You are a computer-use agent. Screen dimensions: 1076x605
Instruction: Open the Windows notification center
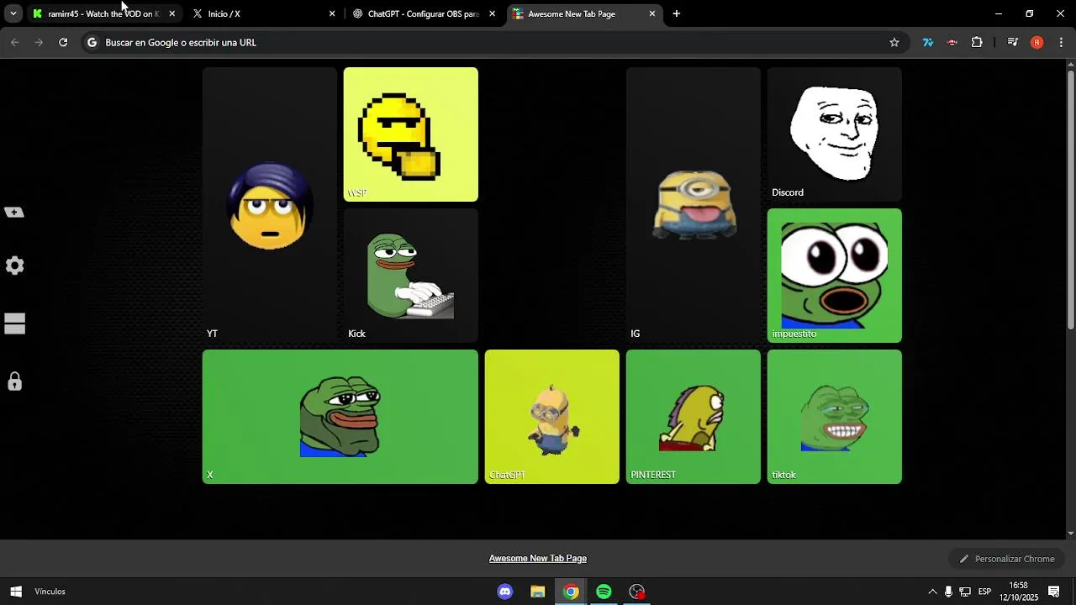pyautogui.click(x=1054, y=592)
